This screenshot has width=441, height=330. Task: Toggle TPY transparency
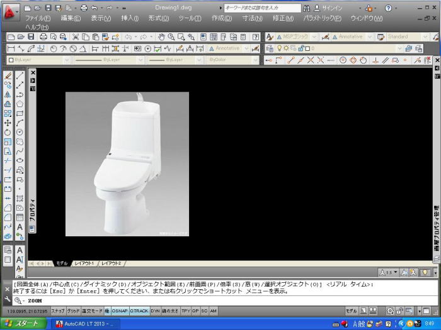tap(186, 311)
